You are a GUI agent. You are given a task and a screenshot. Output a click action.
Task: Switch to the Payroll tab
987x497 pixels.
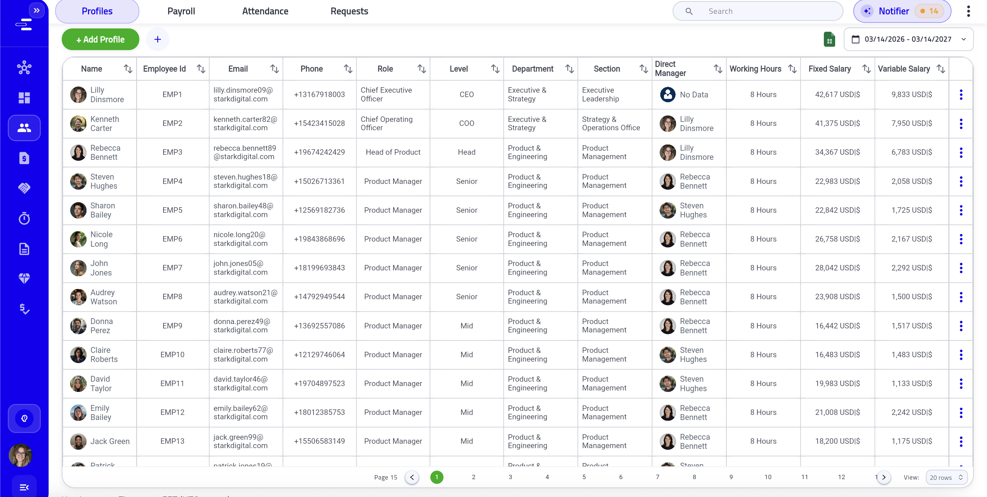coord(181,11)
